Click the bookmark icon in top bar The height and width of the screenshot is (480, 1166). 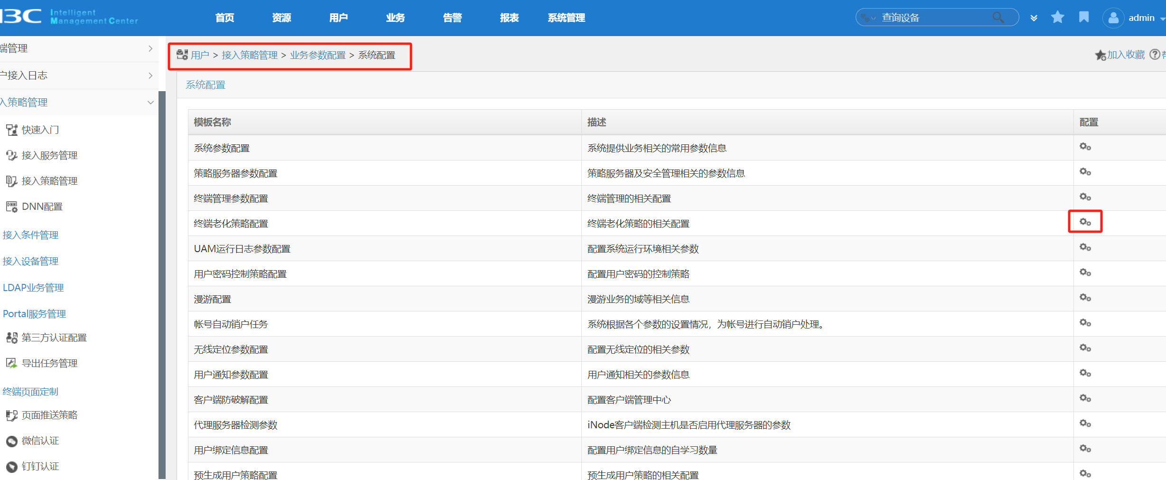click(1084, 18)
